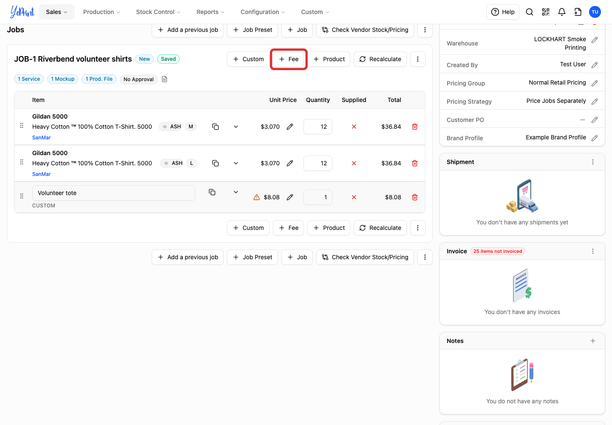
Task: Click the Fee button beside JOB-1 title
Action: [289, 59]
